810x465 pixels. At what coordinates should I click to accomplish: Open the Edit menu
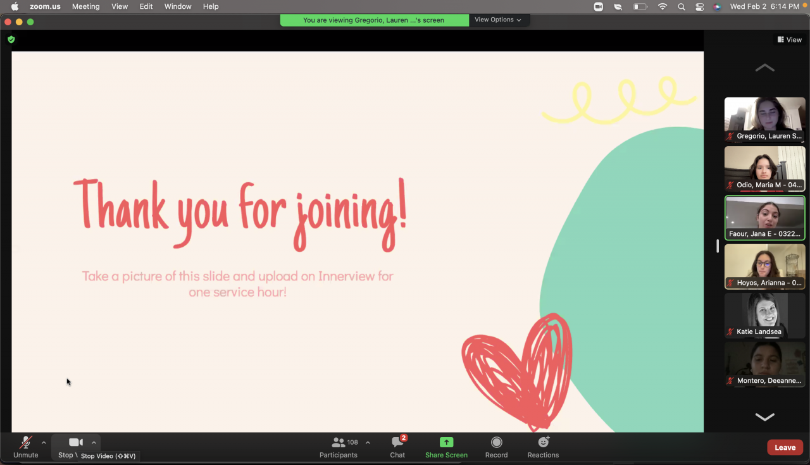coord(146,6)
